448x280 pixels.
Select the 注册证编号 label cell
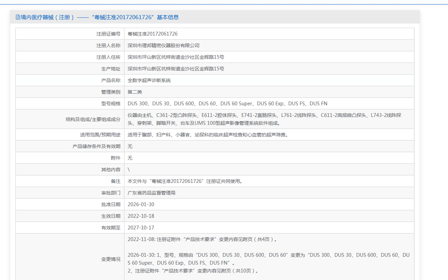click(x=70, y=34)
